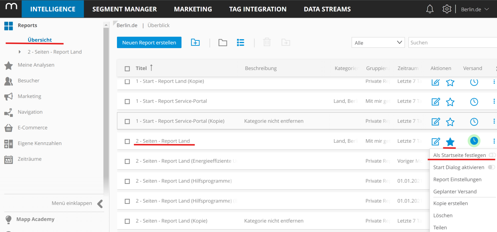Switch to the Segment Manager tab

125,9
